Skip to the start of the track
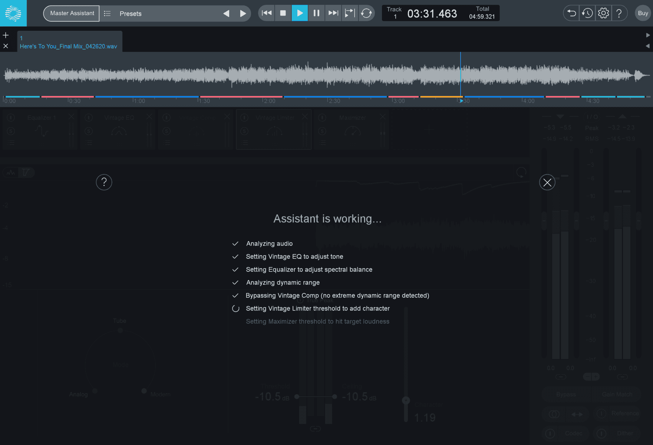The height and width of the screenshot is (445, 653). (266, 13)
